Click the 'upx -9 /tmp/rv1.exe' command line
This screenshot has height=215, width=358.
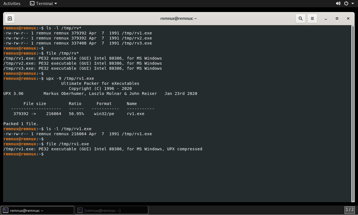(70, 79)
